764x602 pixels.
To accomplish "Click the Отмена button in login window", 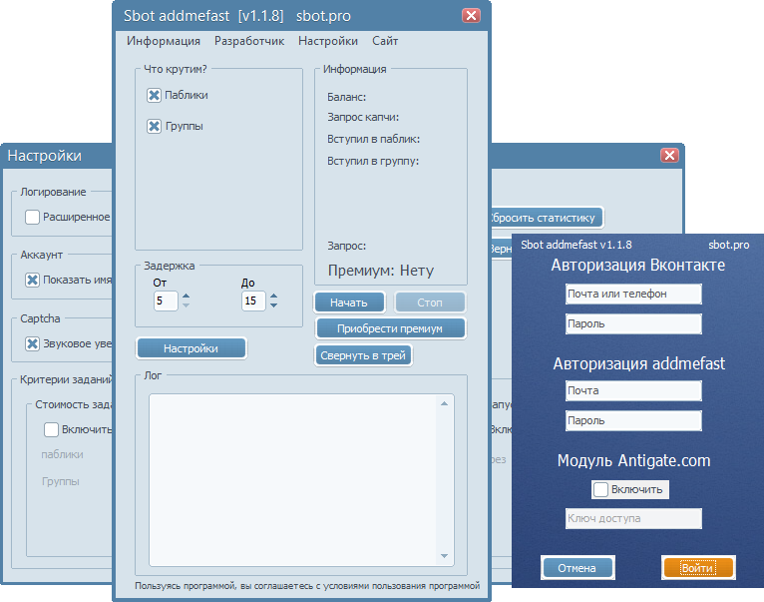I will pos(577,568).
